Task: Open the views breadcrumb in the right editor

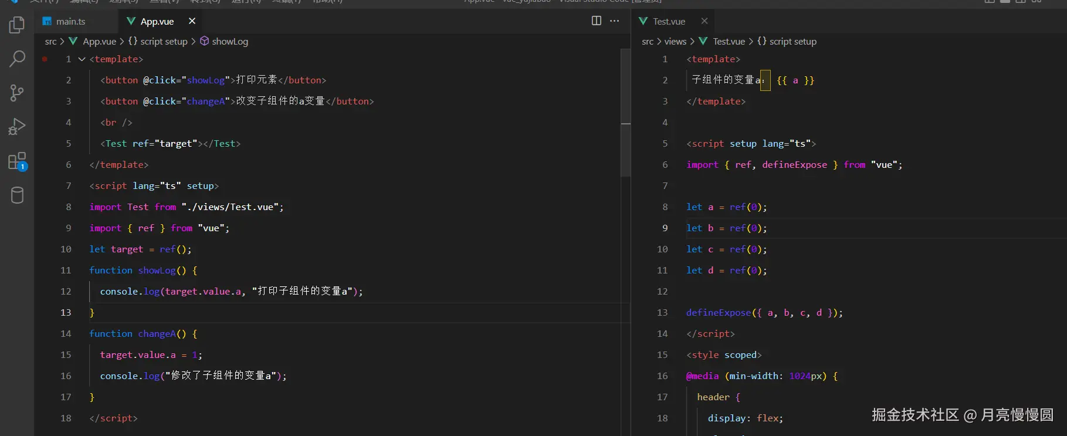Action: 675,42
